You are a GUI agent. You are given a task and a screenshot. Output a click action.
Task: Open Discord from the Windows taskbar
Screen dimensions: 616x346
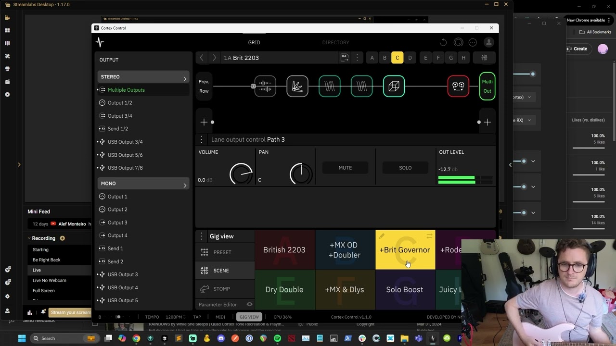point(221,338)
